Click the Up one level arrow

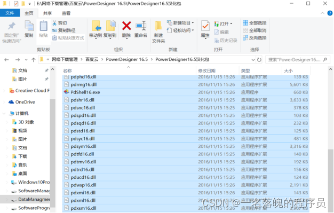[34, 60]
